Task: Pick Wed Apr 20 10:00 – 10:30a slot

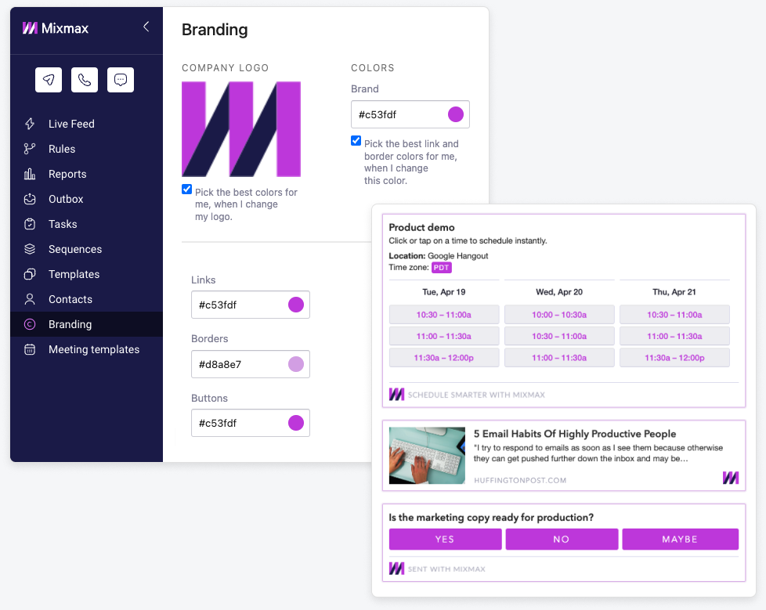Action: (559, 315)
